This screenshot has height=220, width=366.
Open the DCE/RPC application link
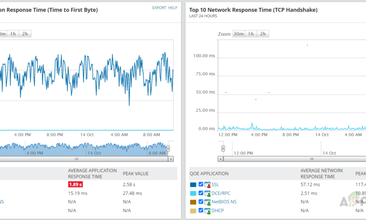click(221, 193)
